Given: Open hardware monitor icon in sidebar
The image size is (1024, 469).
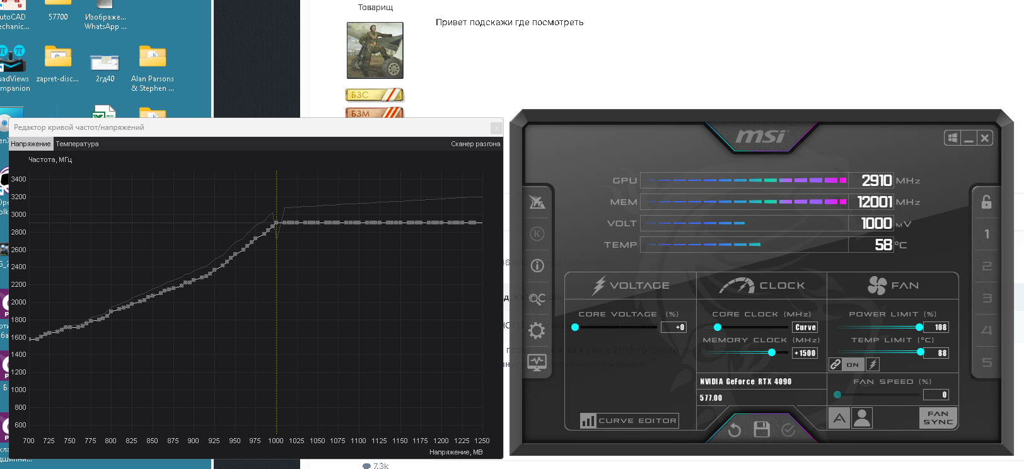Looking at the screenshot, I should [x=537, y=362].
